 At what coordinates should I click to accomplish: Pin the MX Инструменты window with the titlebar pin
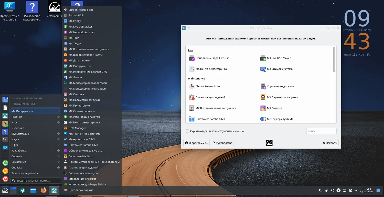(x=189, y=28)
